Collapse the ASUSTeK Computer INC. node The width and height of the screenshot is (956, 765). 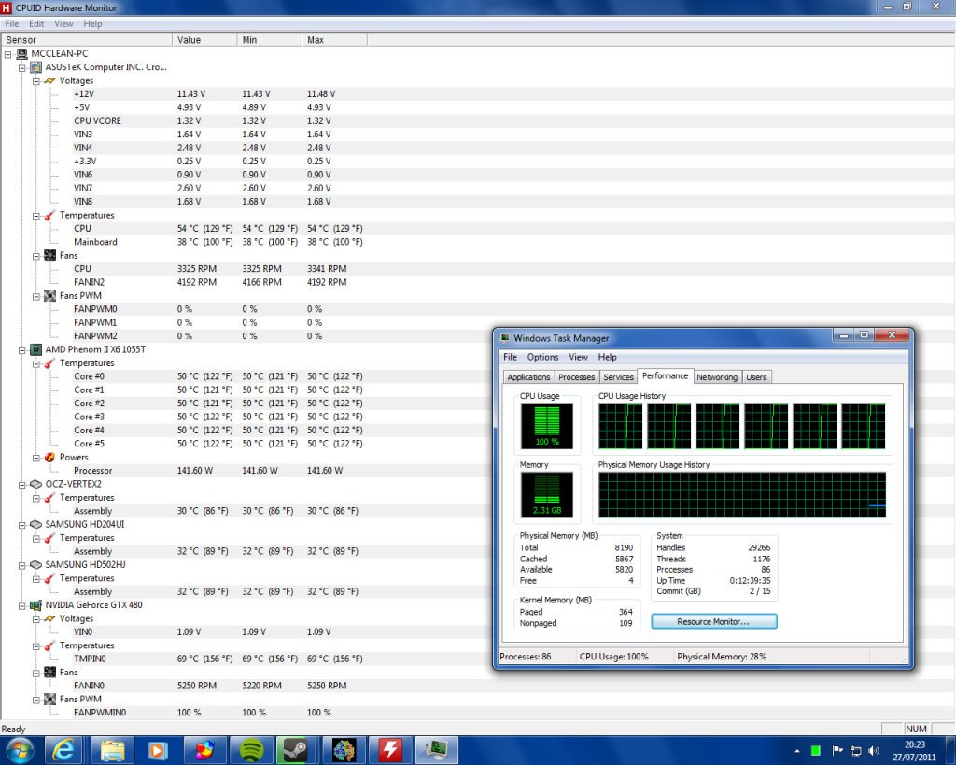[22, 67]
